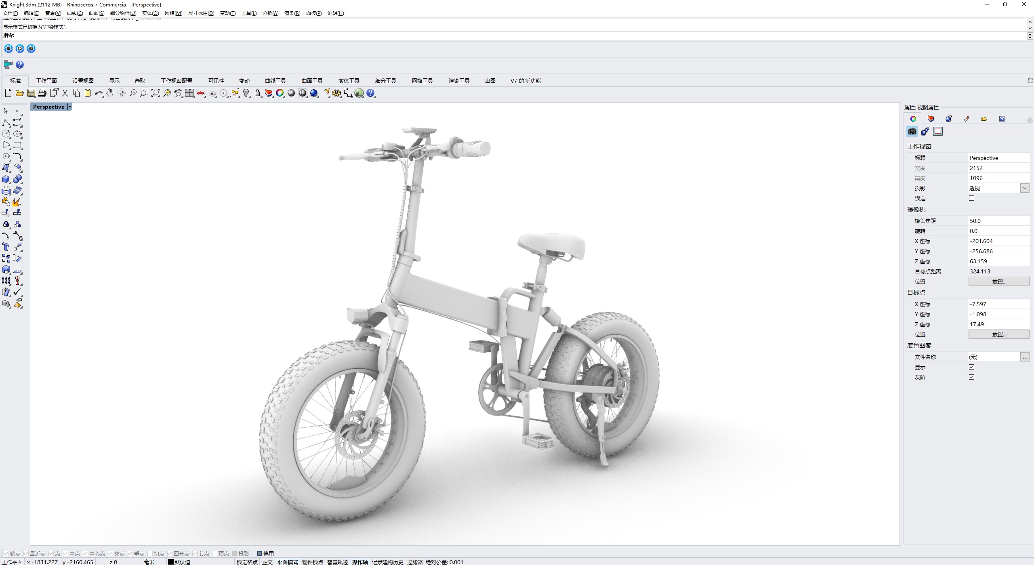The height and width of the screenshot is (565, 1034).
Task: Disable the 灰阶 grayscale checkbox
Action: pyautogui.click(x=973, y=377)
